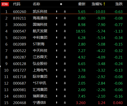The image size is (127, 106).
Task: Select stock name 中天科技
Action: (40, 51)
